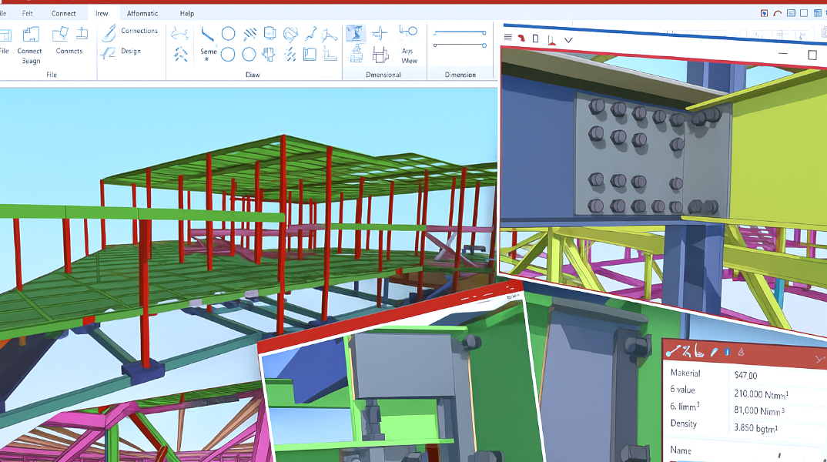
Task: Select the swirled sphere tool in Diaw
Action: (x=290, y=35)
